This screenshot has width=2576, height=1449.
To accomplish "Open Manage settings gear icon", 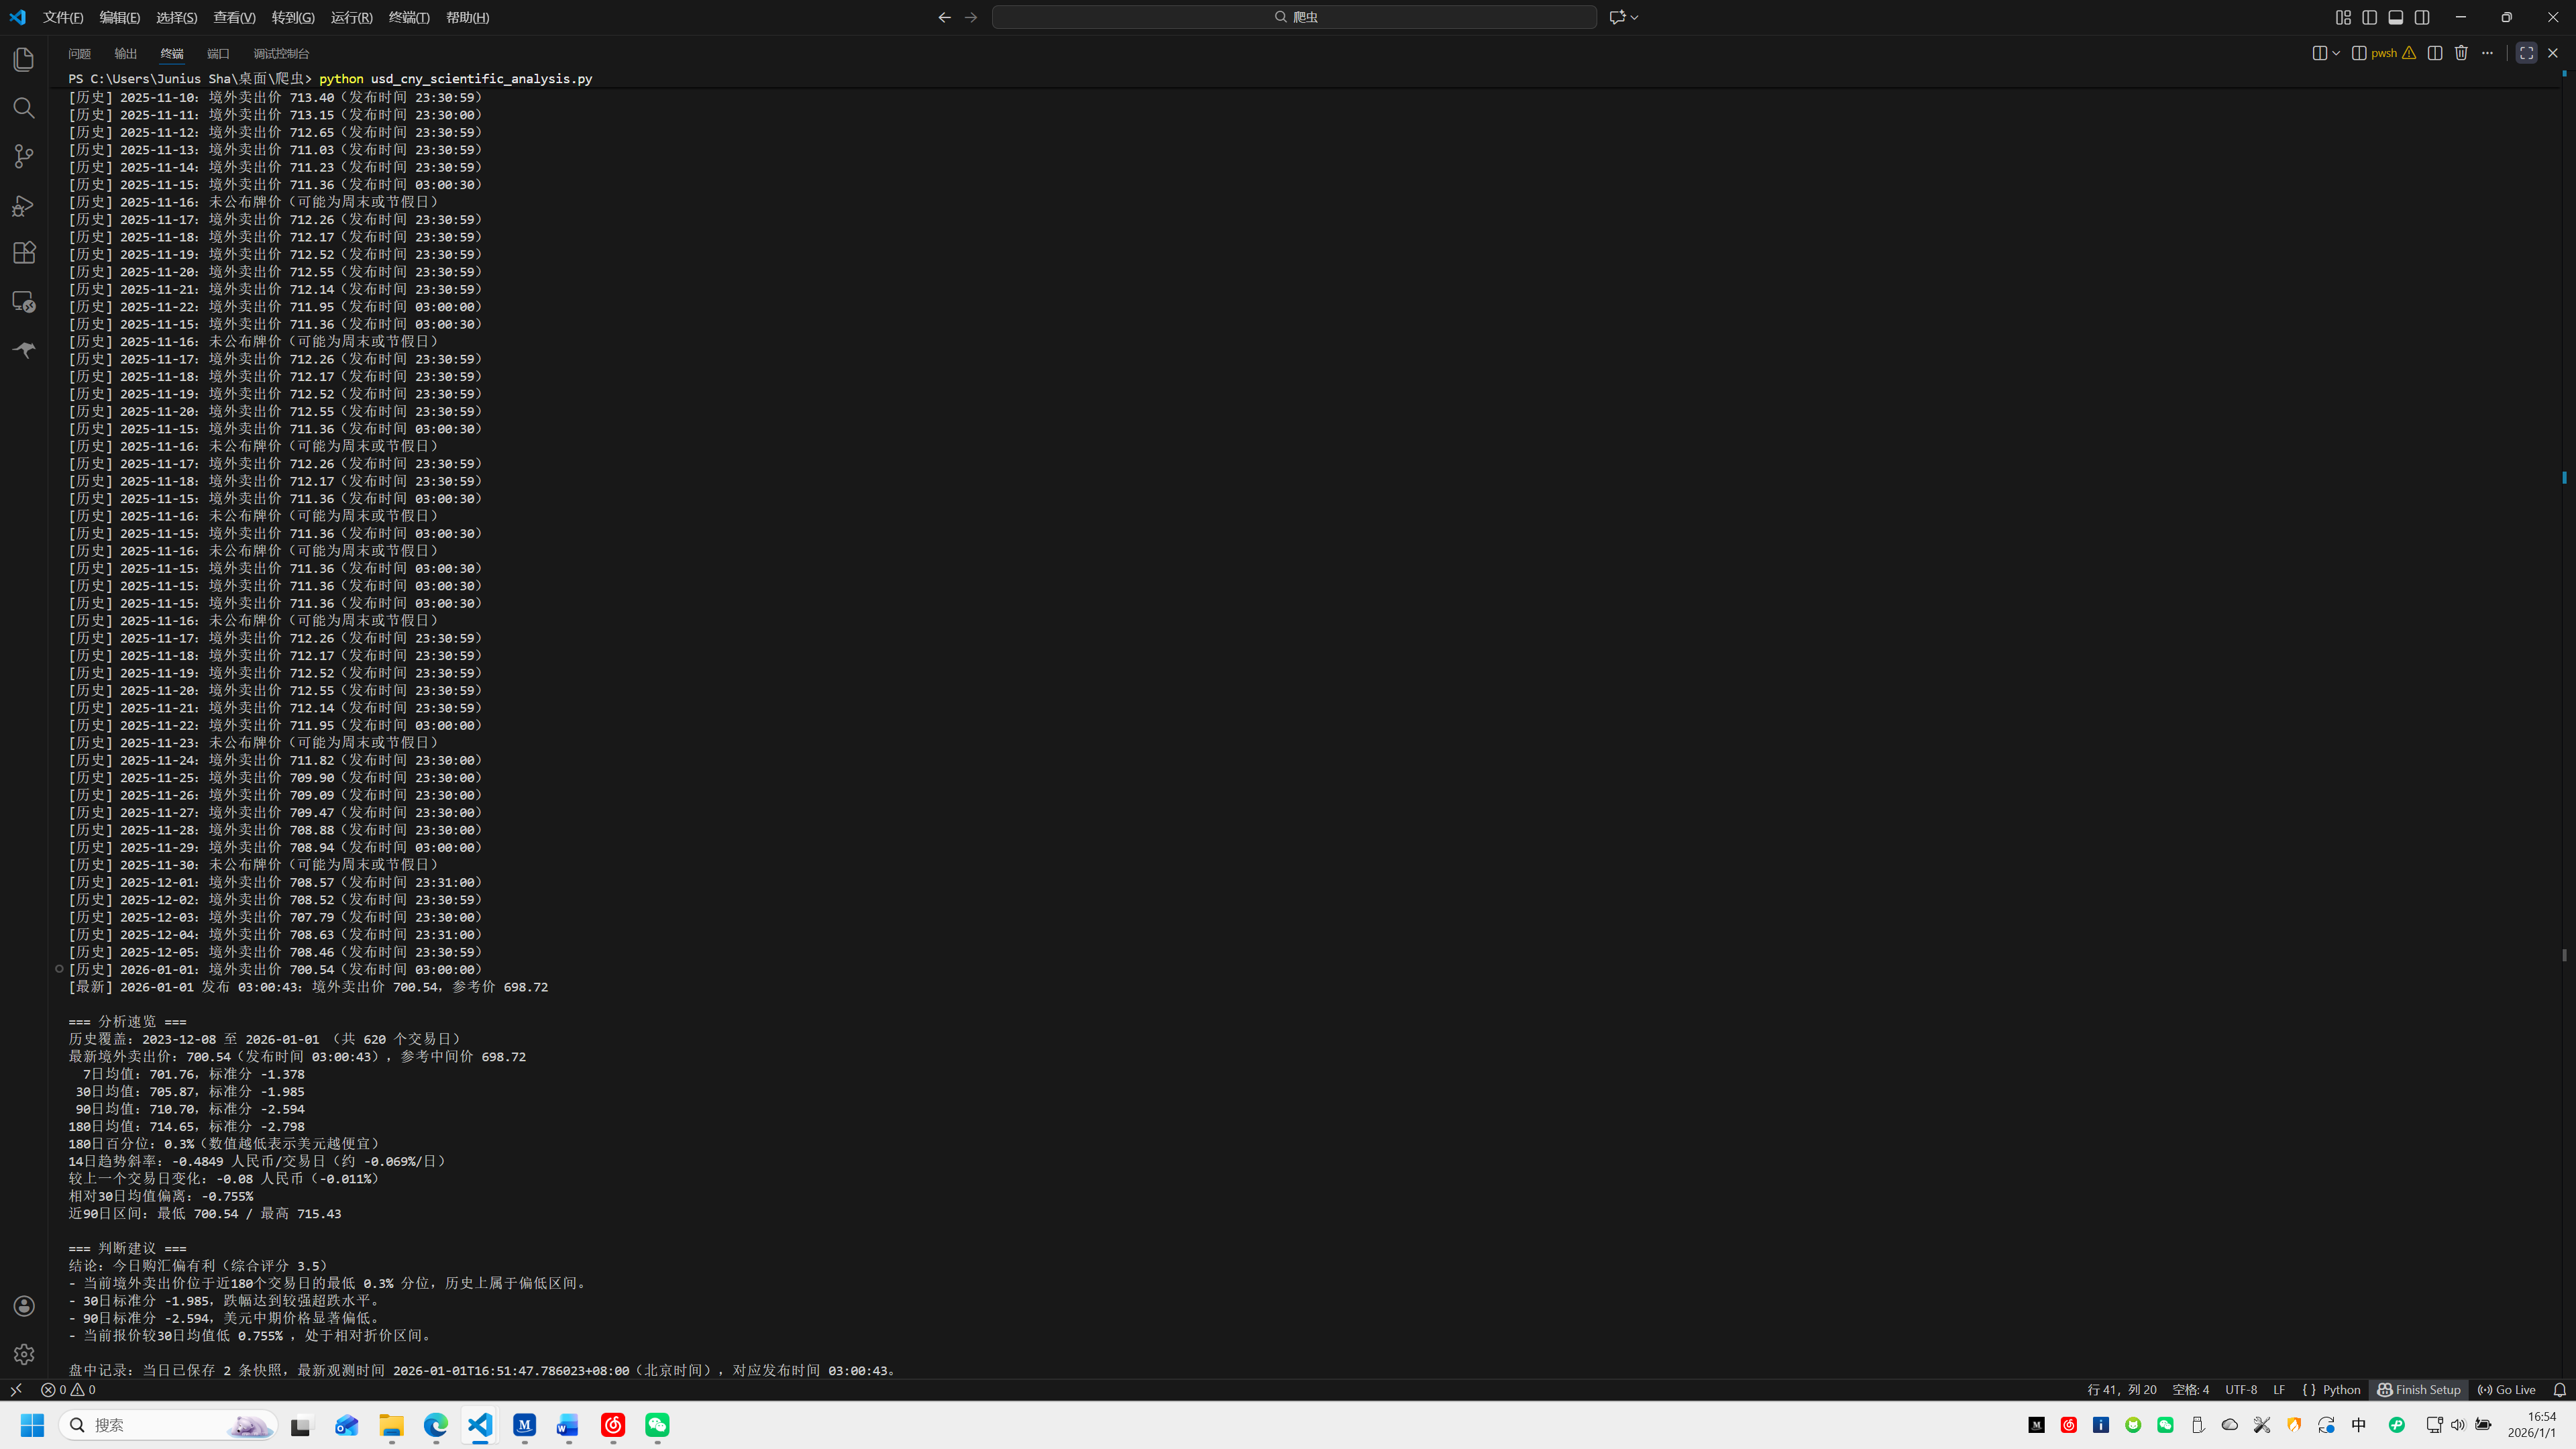I will coord(24,1354).
